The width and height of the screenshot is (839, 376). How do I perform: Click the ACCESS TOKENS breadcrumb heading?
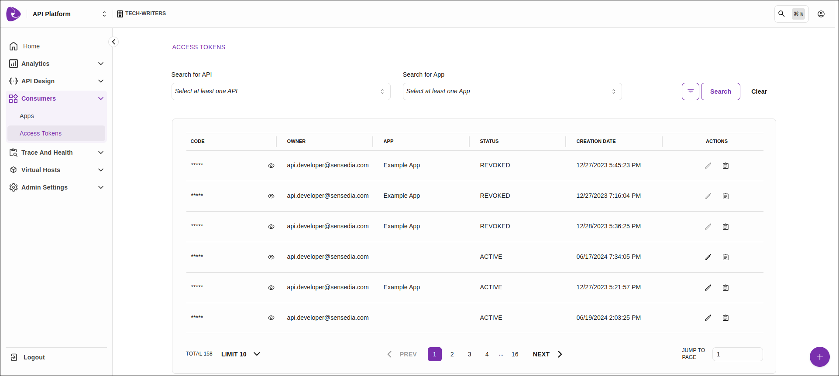(x=199, y=47)
